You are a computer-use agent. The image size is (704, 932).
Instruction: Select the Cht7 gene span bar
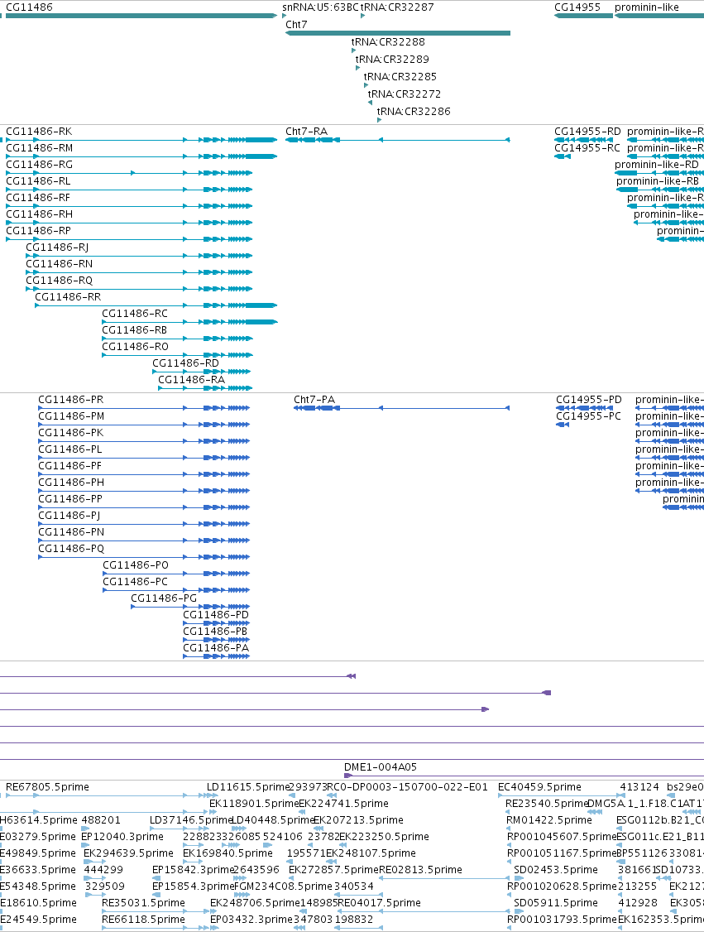click(398, 32)
